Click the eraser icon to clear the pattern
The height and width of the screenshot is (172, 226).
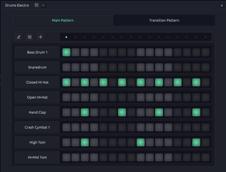pyautogui.click(x=19, y=37)
